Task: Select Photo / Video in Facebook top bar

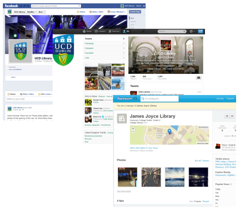Action: (96, 12)
